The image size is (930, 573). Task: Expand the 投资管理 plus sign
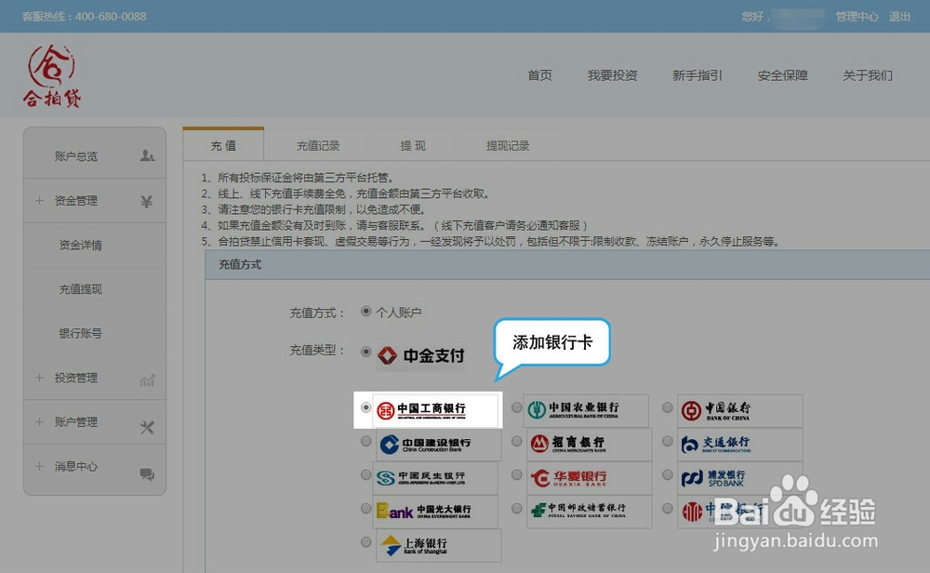pos(39,378)
